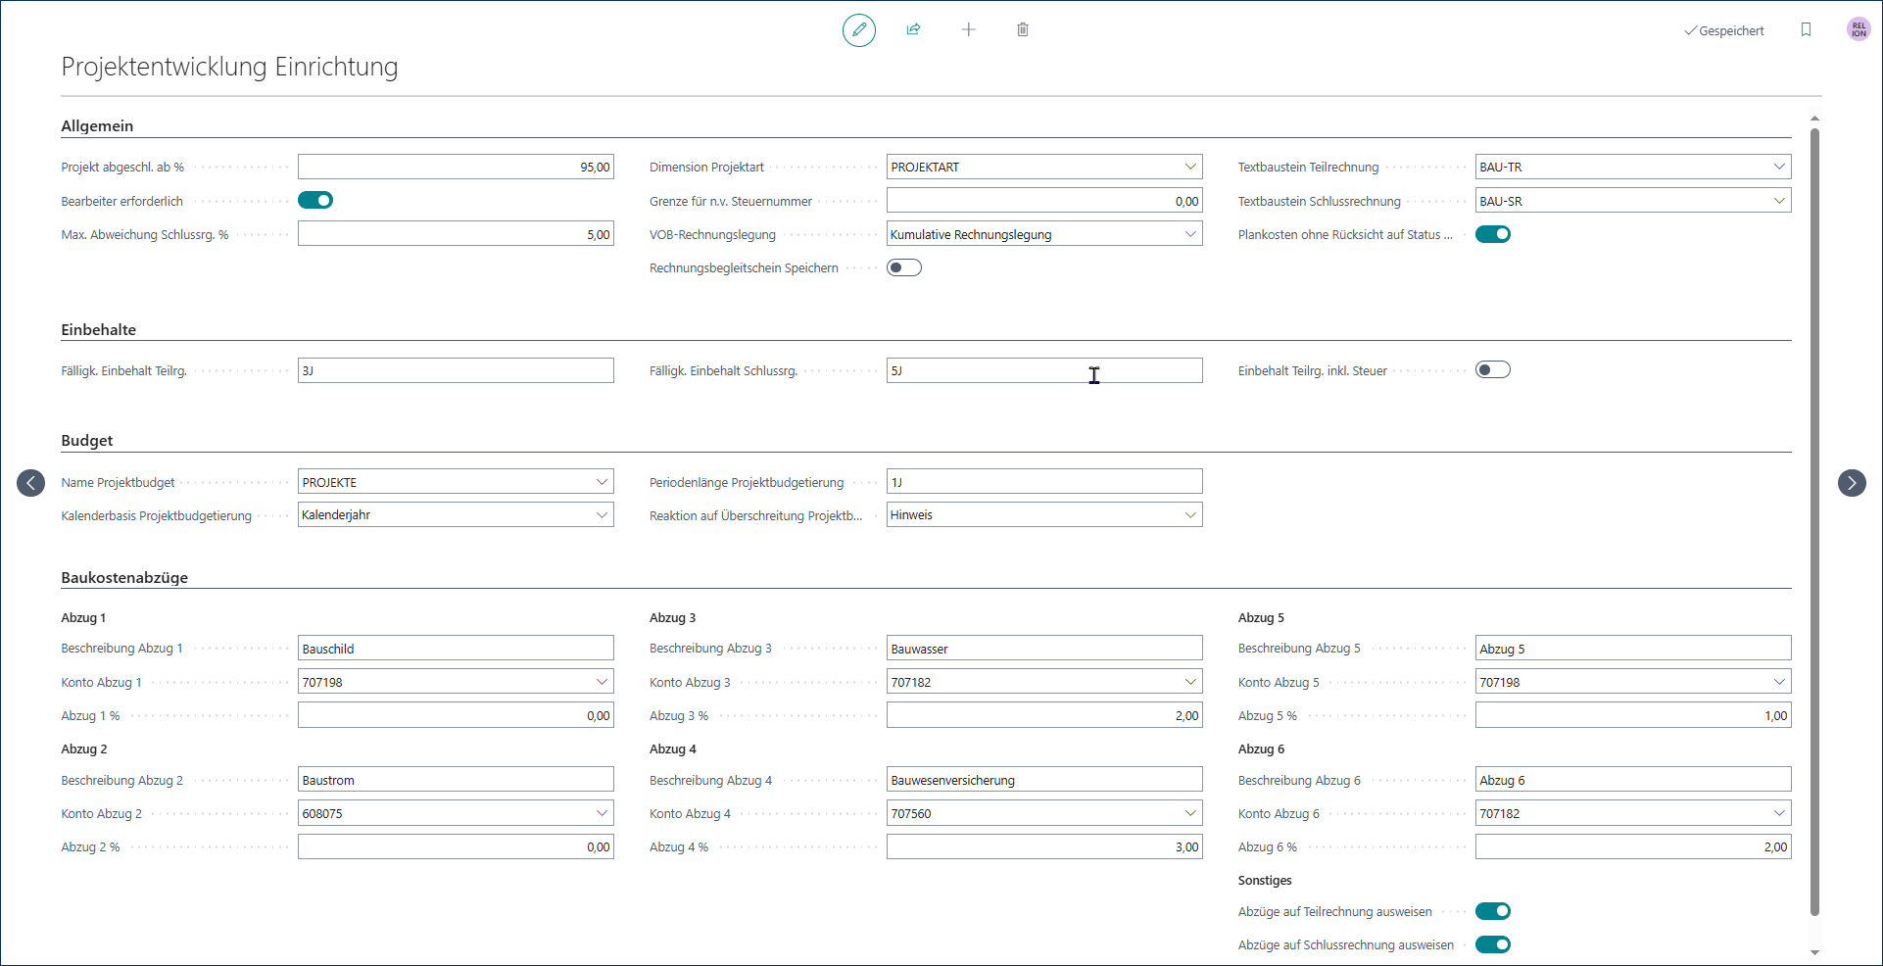Click the bookmark icon
Image resolution: width=1883 pixels, height=966 pixels.
click(1806, 30)
